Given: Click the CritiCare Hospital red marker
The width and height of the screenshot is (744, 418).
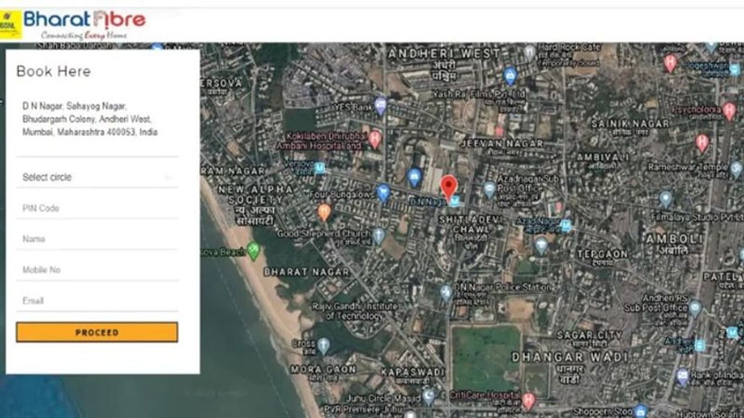Looking at the screenshot, I should pos(528,400).
